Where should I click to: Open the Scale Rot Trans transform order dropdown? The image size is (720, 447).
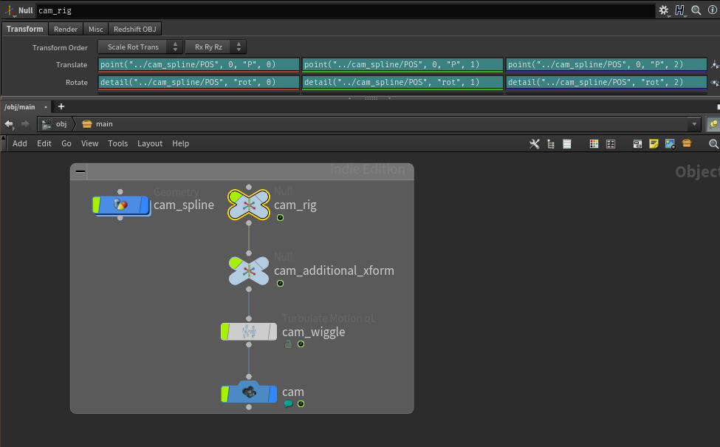pyautogui.click(x=140, y=47)
